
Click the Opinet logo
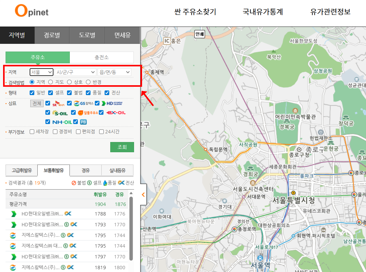pyautogui.click(x=32, y=11)
